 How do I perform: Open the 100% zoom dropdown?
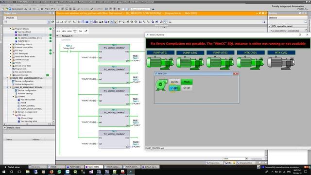246,158
